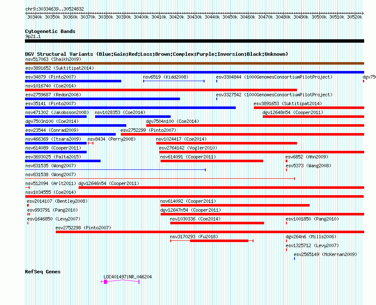Click the esv1325712 (Levy2007) label
This screenshot has width=376, height=305.
click(312, 245)
